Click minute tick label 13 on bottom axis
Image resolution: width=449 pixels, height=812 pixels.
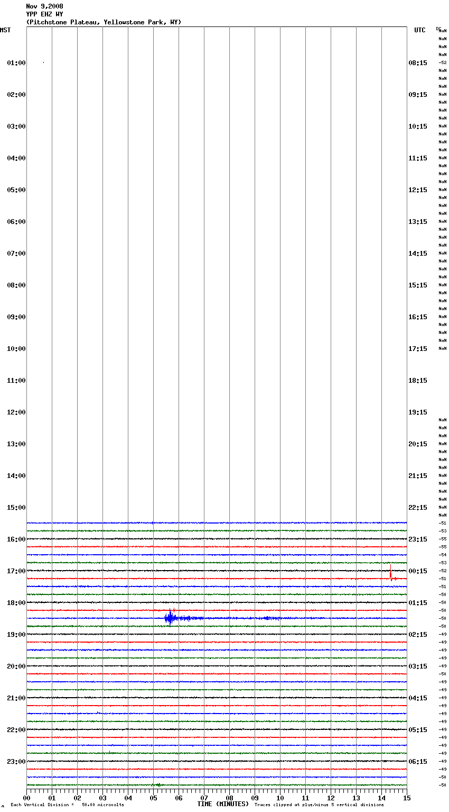[x=356, y=798]
